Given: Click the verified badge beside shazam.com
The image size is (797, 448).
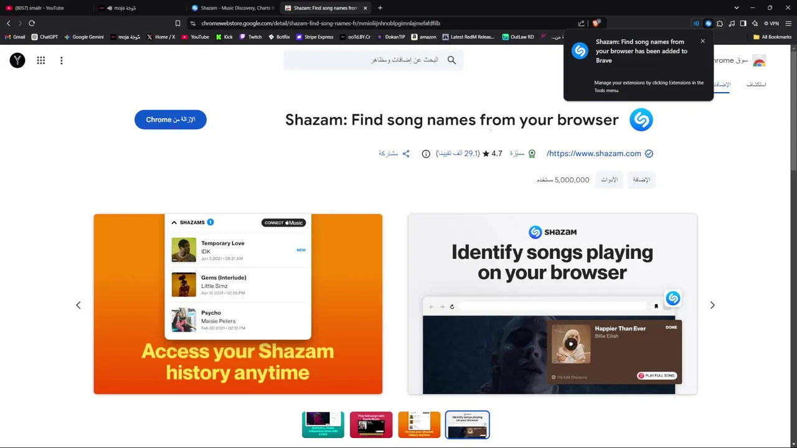Looking at the screenshot, I should click(x=649, y=153).
